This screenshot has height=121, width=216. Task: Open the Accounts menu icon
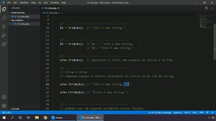click(4, 97)
